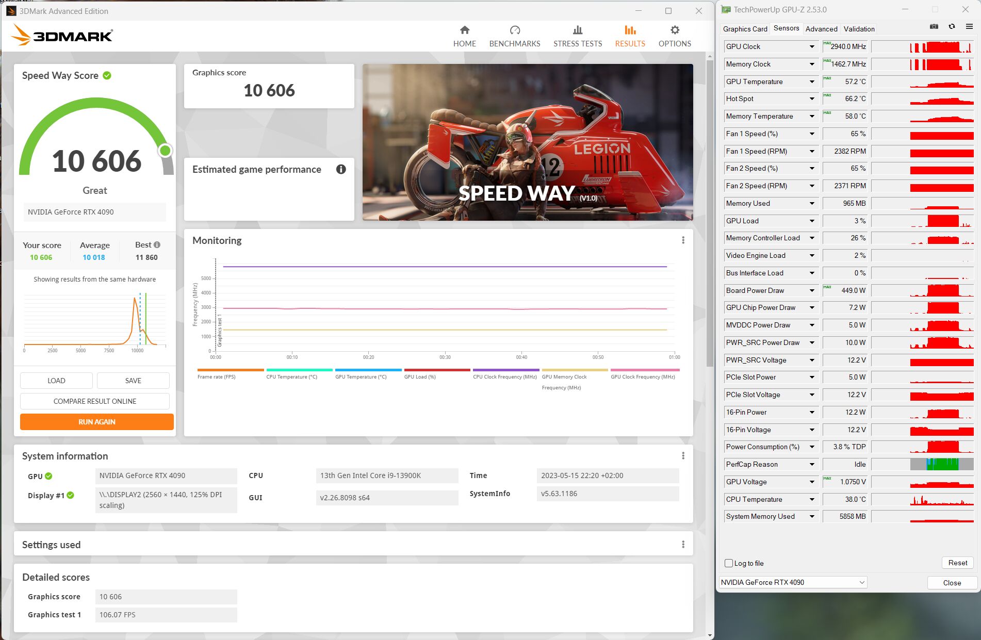Click the GPU Clock sensor graph
Image resolution: width=981 pixels, height=640 pixels.
(922, 47)
